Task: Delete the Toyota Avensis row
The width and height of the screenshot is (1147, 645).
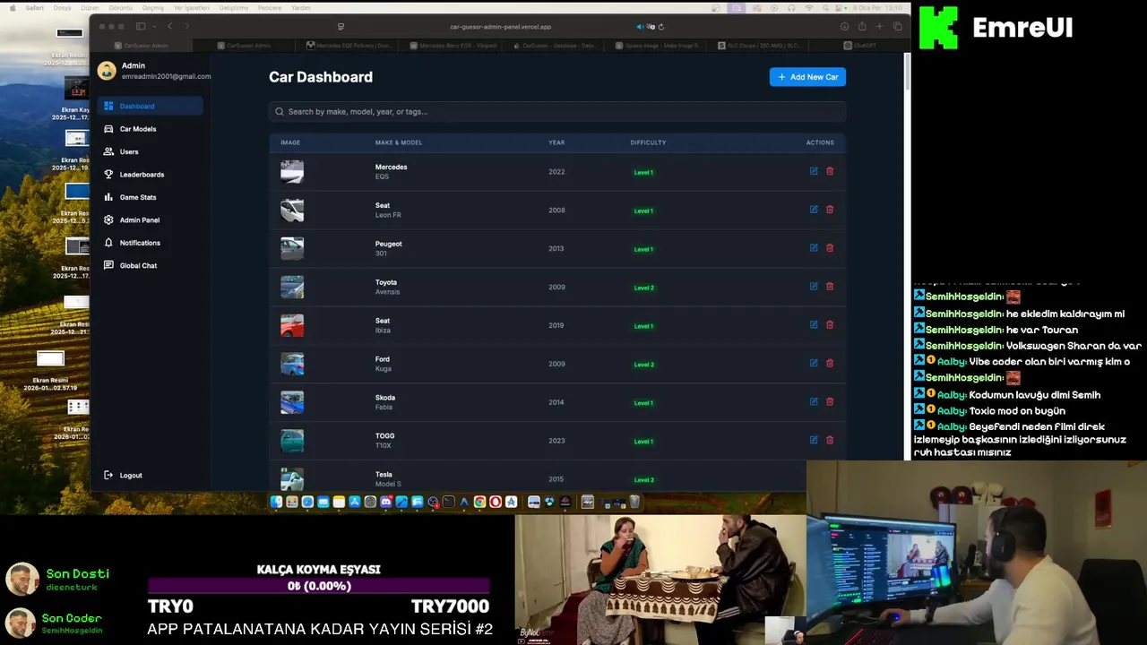Action: (x=830, y=287)
